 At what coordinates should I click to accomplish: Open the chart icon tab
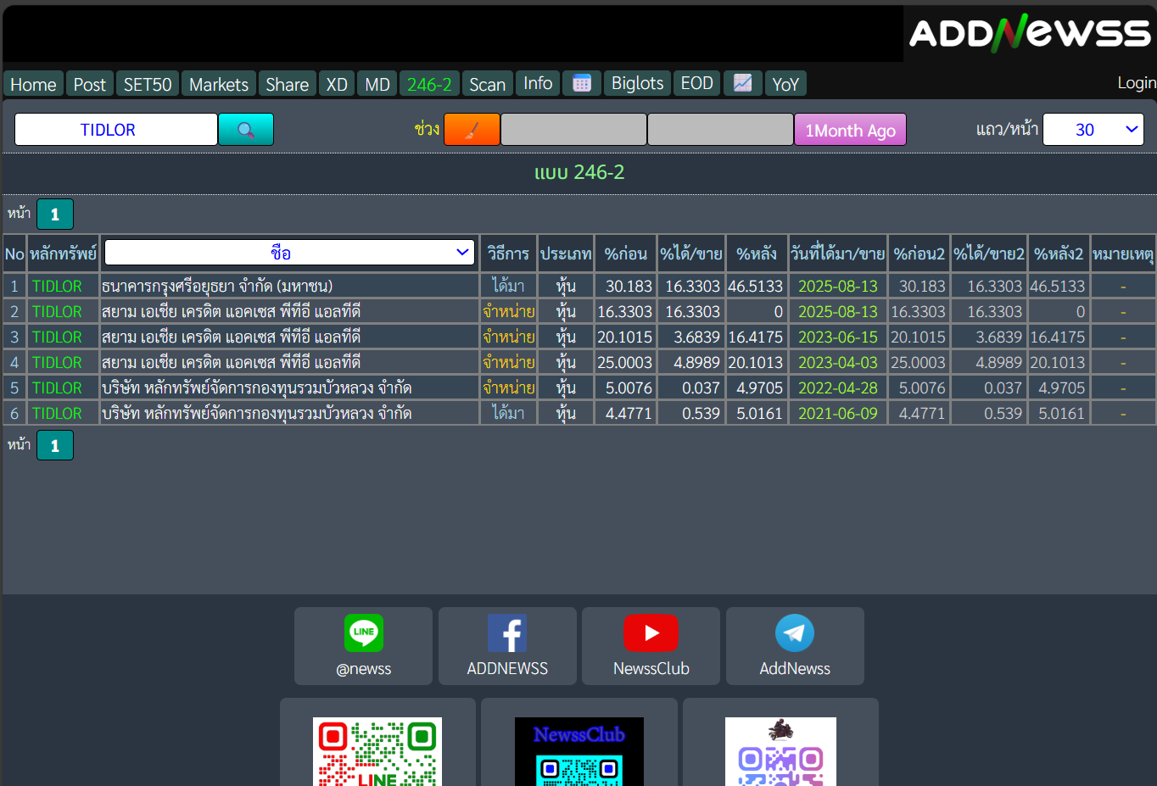tap(742, 83)
